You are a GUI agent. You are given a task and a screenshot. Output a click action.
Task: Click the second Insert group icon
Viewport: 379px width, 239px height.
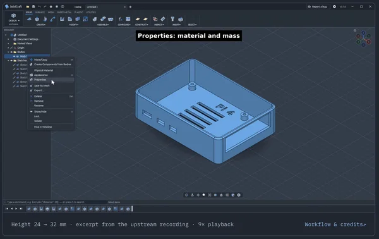181,19
